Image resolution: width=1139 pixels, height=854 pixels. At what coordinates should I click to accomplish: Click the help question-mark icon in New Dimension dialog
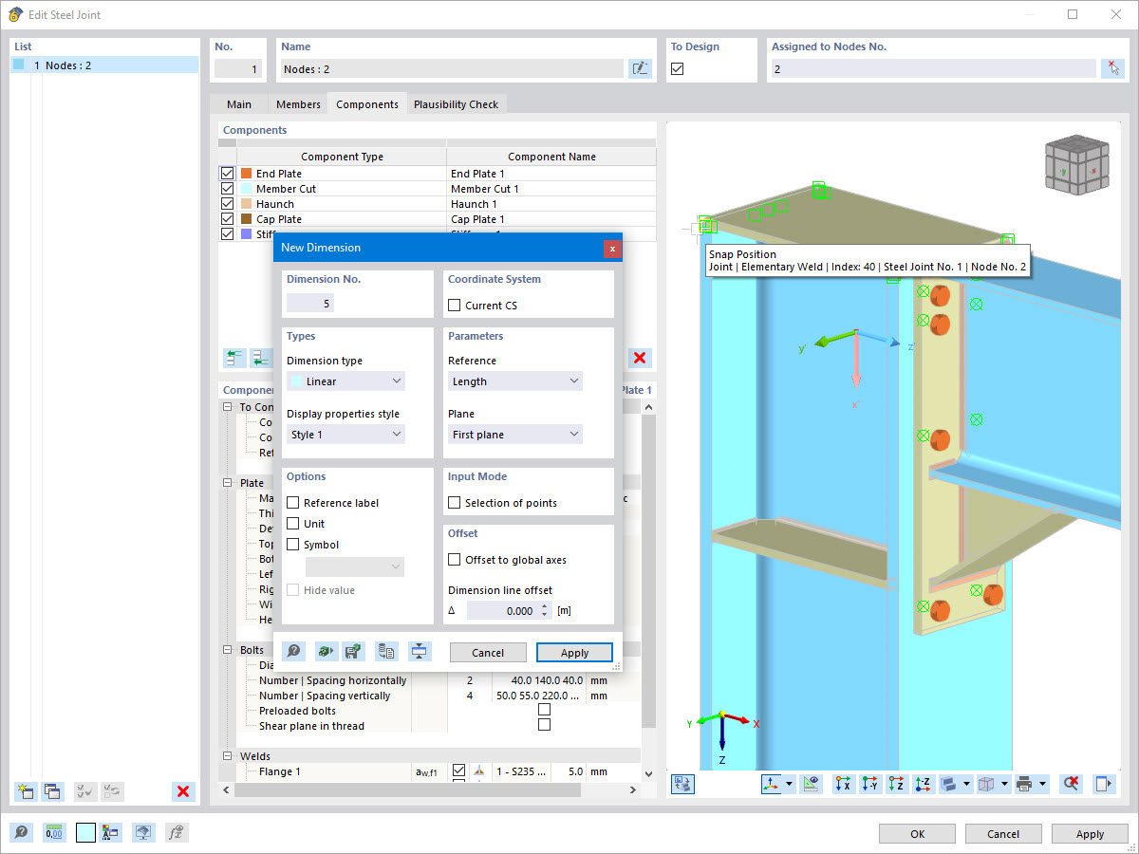click(294, 651)
